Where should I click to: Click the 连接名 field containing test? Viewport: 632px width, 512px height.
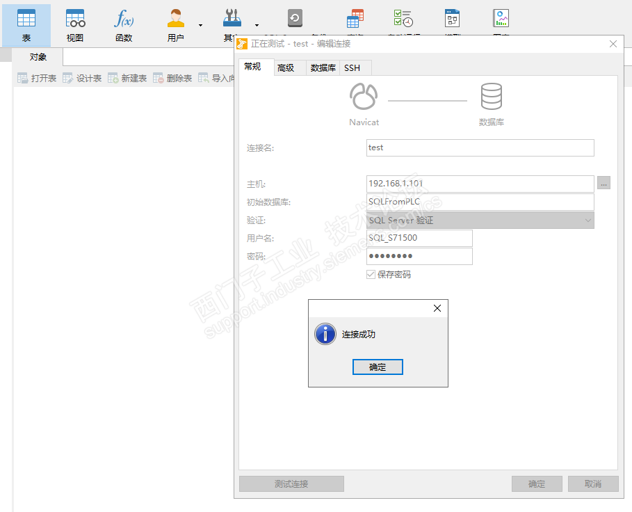tap(480, 147)
